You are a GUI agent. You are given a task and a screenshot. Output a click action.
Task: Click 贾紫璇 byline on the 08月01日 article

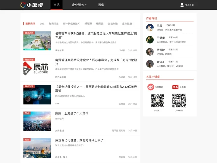tap(122, 157)
